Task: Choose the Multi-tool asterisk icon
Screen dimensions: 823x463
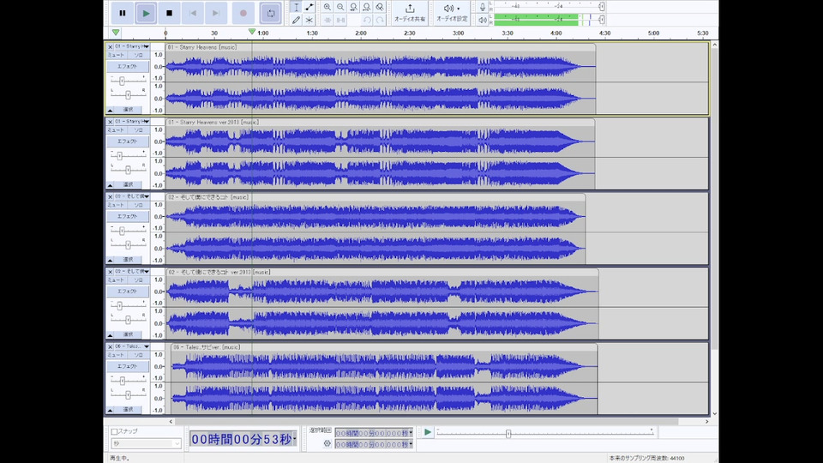Action: click(309, 19)
